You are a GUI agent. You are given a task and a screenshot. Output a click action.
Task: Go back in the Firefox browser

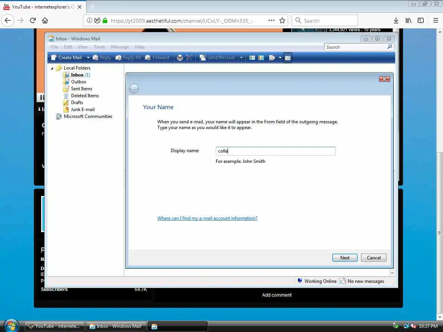(8, 21)
